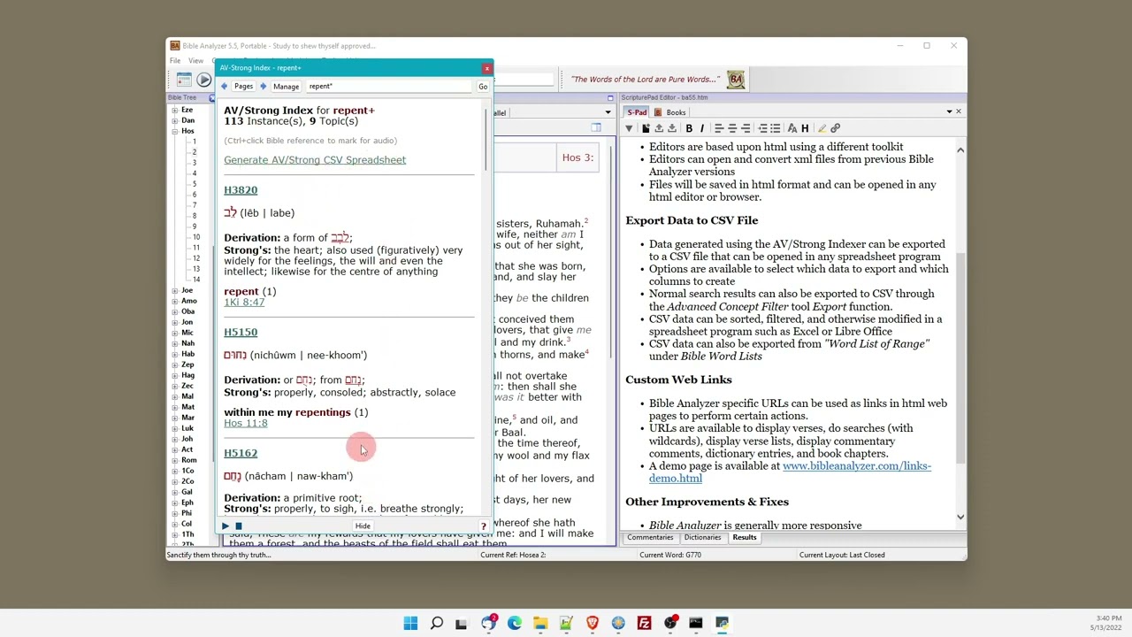Screen dimensions: 1132x637
Task: Apply heading style with H icon
Action: (x=805, y=128)
